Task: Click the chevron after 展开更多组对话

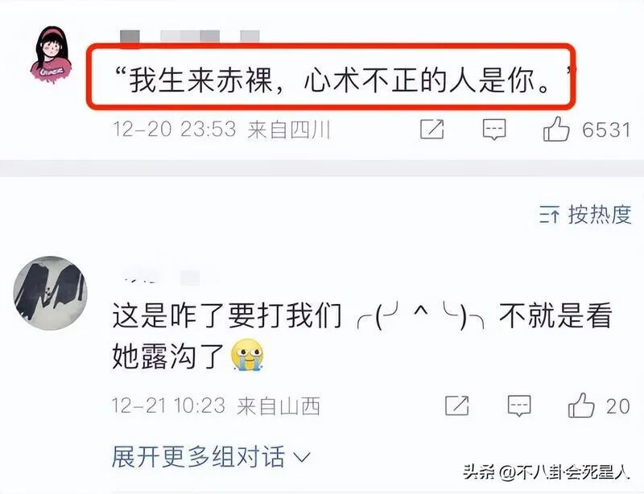Action: (301, 457)
